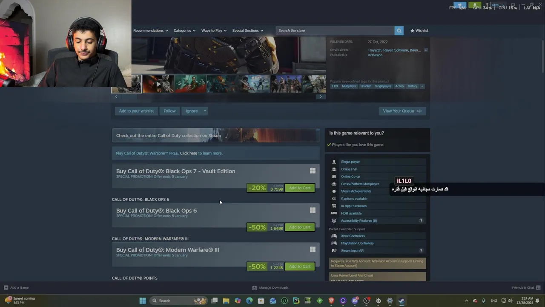Click the In-App Purchases cart icon
The image size is (545, 307).
tap(334, 206)
